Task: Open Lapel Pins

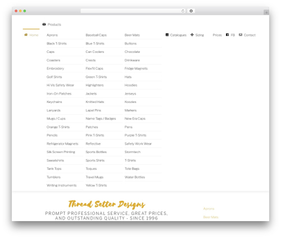Action: tap(93, 110)
